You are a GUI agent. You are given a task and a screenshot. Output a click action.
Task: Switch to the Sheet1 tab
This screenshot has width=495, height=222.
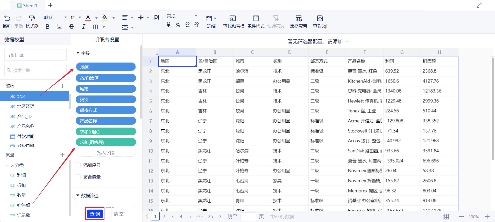point(27,5)
